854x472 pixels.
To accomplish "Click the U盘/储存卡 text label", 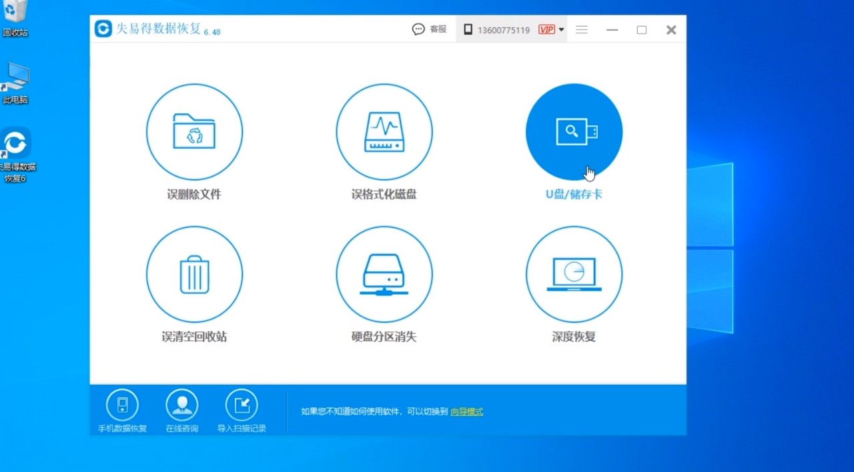I will (574, 195).
